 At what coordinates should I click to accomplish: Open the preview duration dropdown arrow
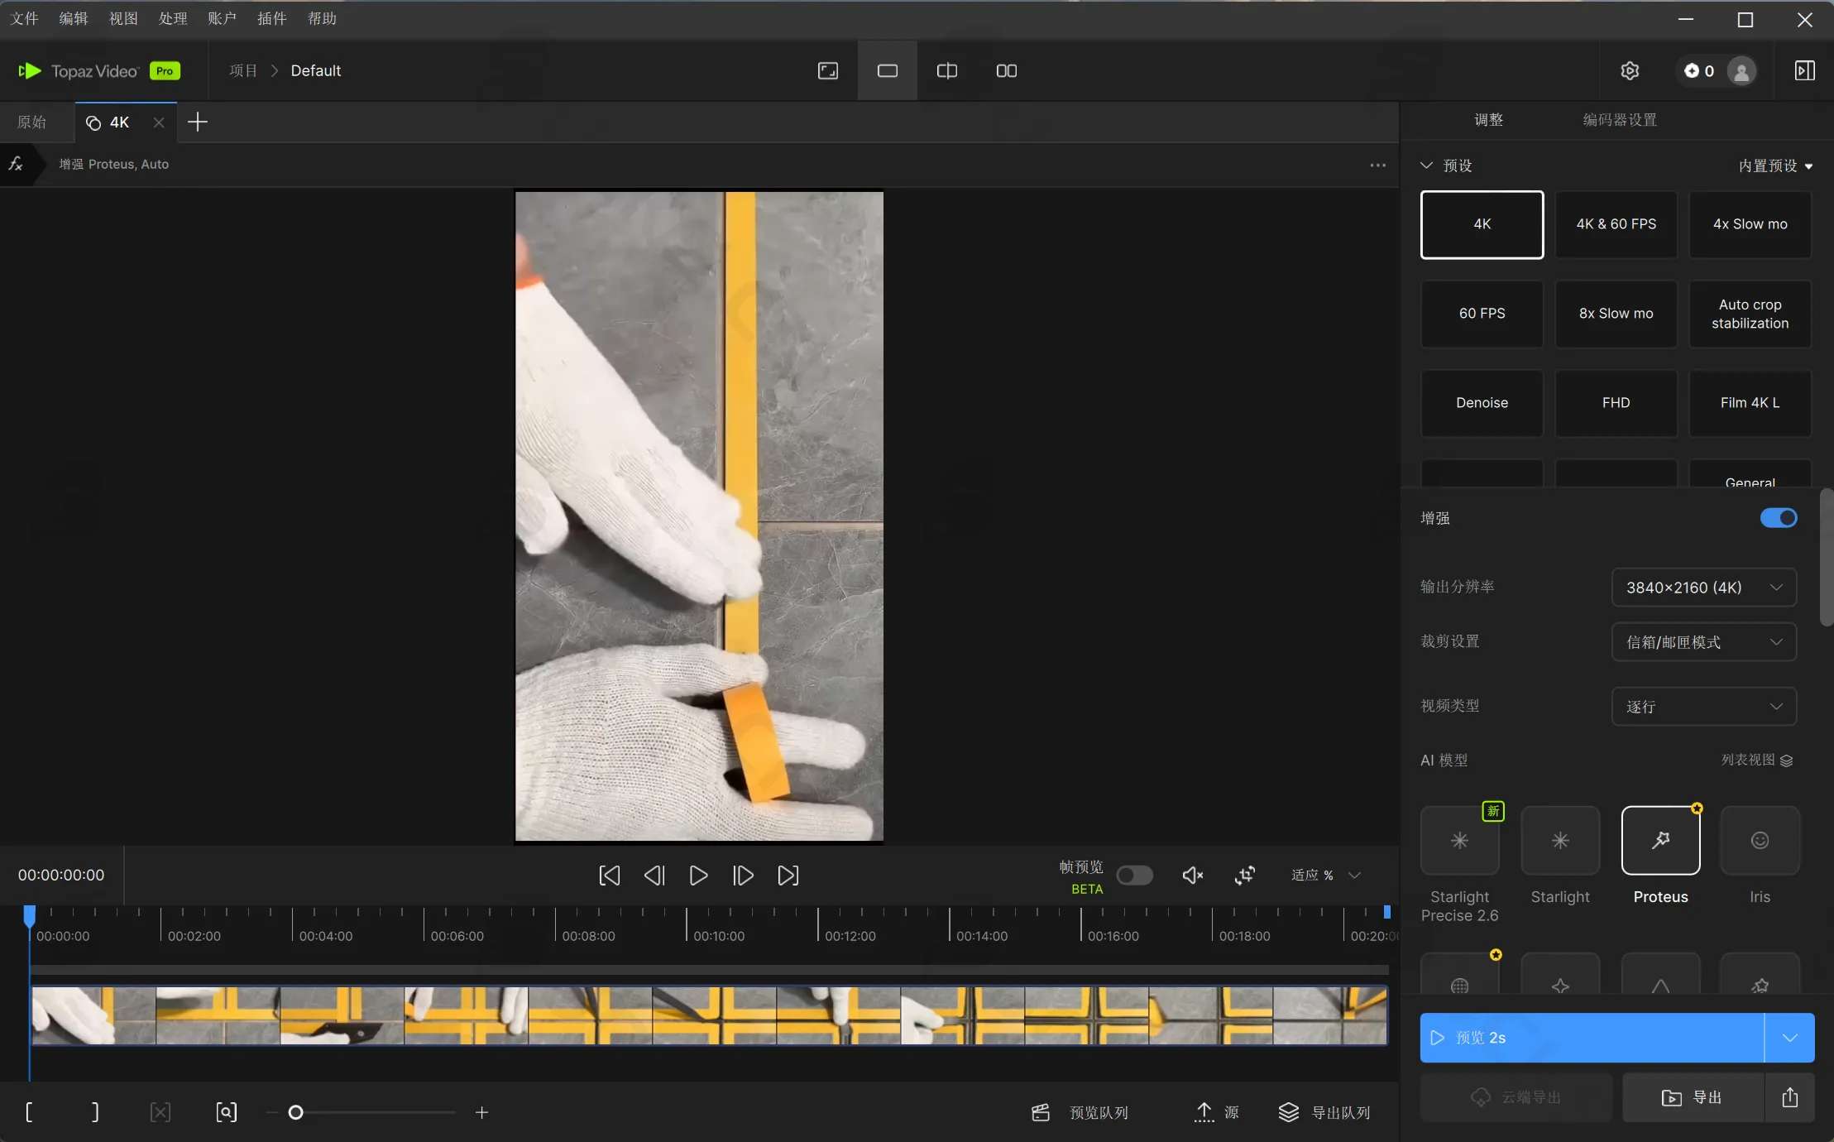coord(1789,1038)
